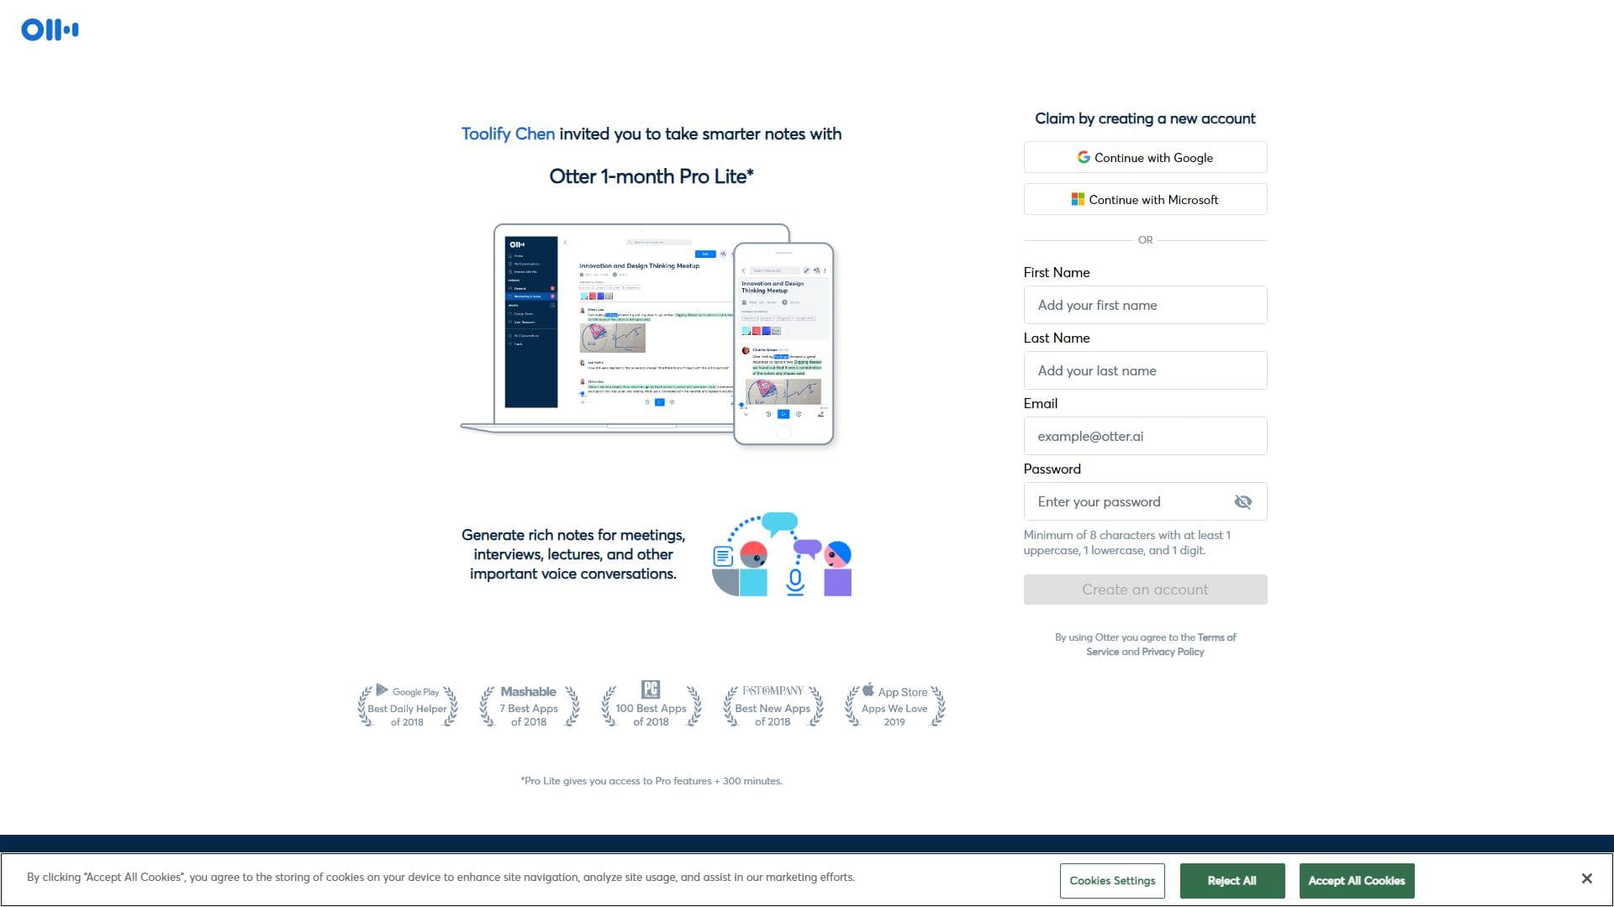Continue with Microsoft sign-up
Screen dimensions: 1614x907
[1145, 200]
